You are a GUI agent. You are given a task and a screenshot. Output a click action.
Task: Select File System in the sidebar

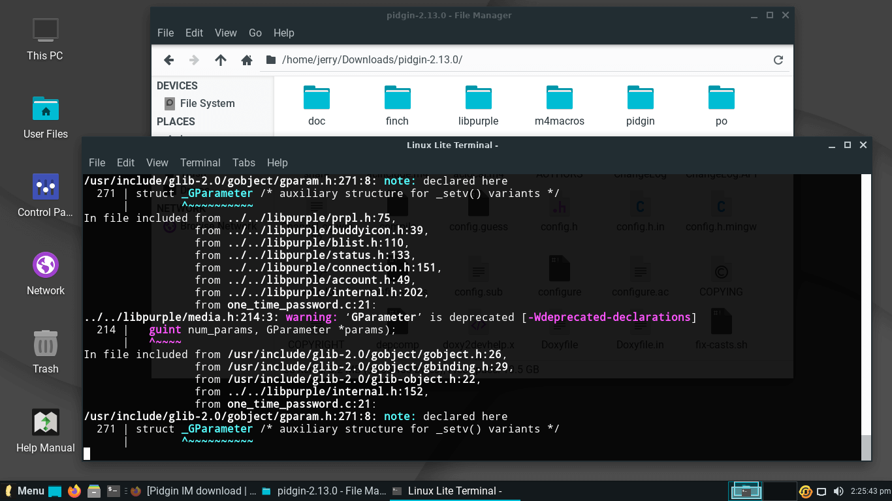pos(207,103)
